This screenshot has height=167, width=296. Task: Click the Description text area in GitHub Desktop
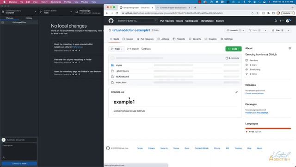(x=19, y=152)
